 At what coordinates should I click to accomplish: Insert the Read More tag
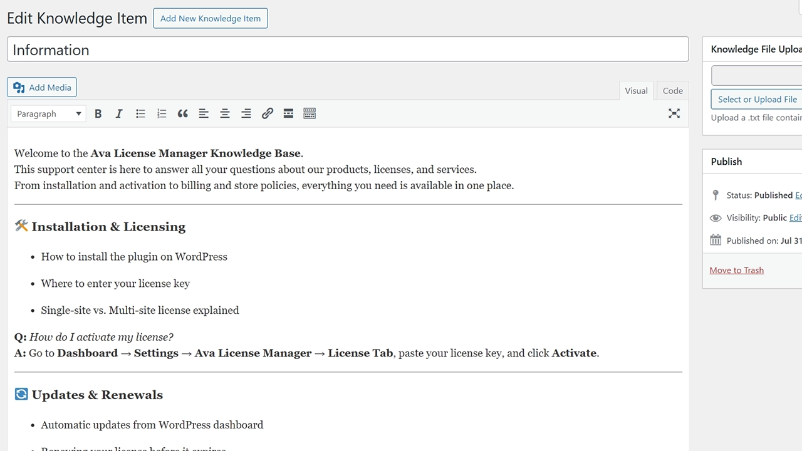coord(288,113)
